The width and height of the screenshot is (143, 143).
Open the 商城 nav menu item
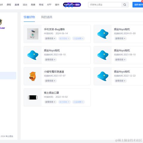coord(41,5)
